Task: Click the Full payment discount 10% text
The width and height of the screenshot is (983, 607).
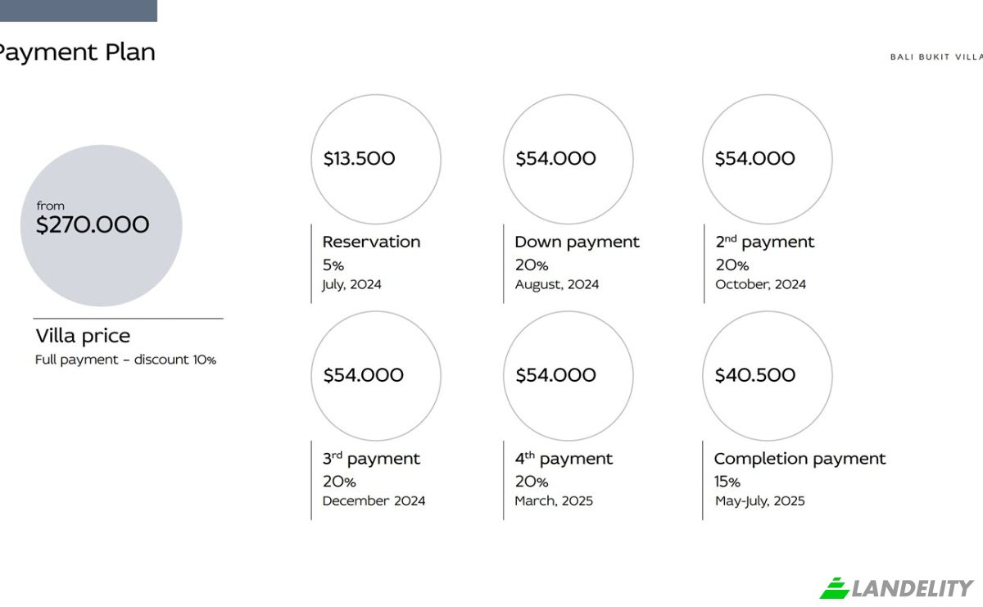Action: click(125, 360)
